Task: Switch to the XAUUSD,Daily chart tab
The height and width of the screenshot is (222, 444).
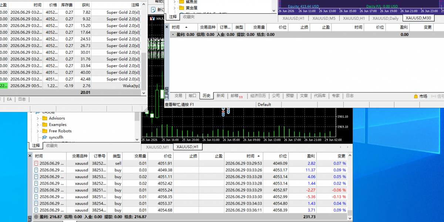Action: (x=386, y=18)
